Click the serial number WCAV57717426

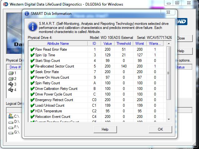coord(159,38)
